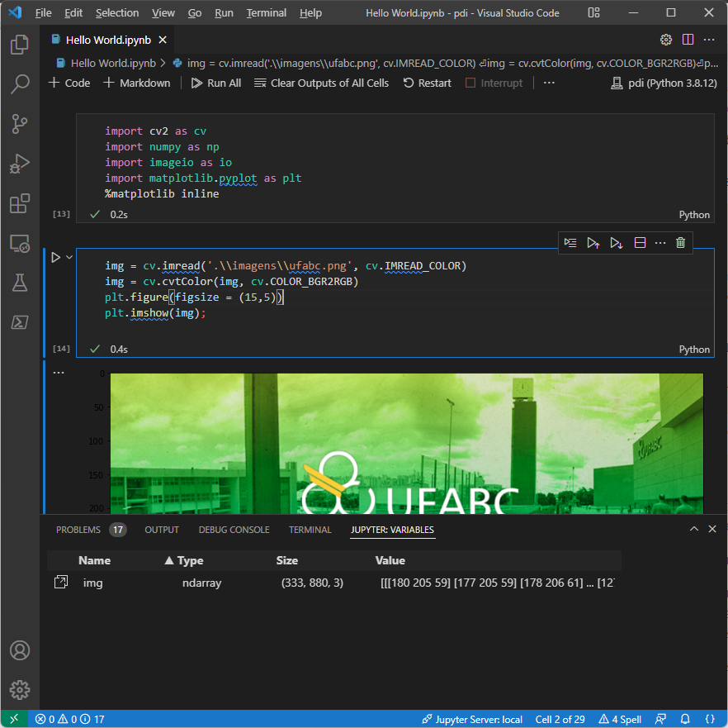Open the Terminal menu
The height and width of the screenshot is (728, 728).
tap(266, 13)
